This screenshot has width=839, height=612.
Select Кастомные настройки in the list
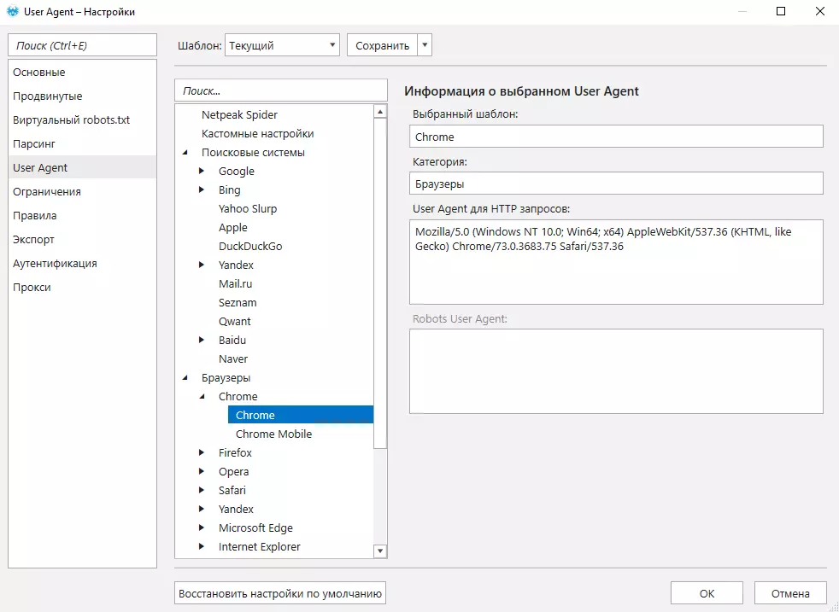[x=258, y=134]
